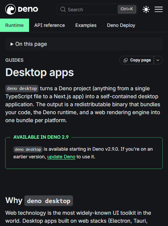The width and height of the screenshot is (168, 226).
Task: Click the deno desktop code in intro paragraph
Action: (22, 89)
